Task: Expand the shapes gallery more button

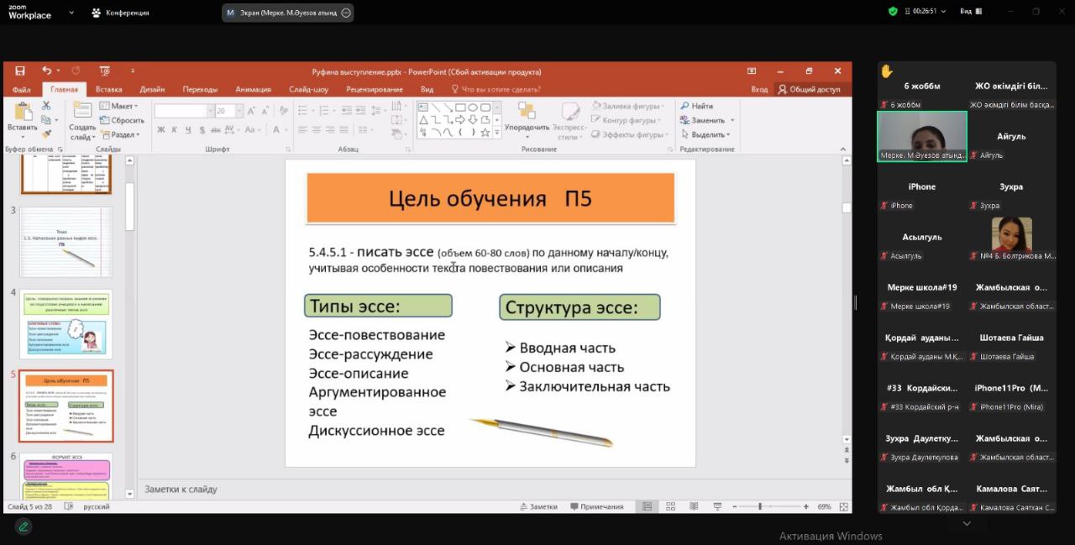Action: coord(496,133)
